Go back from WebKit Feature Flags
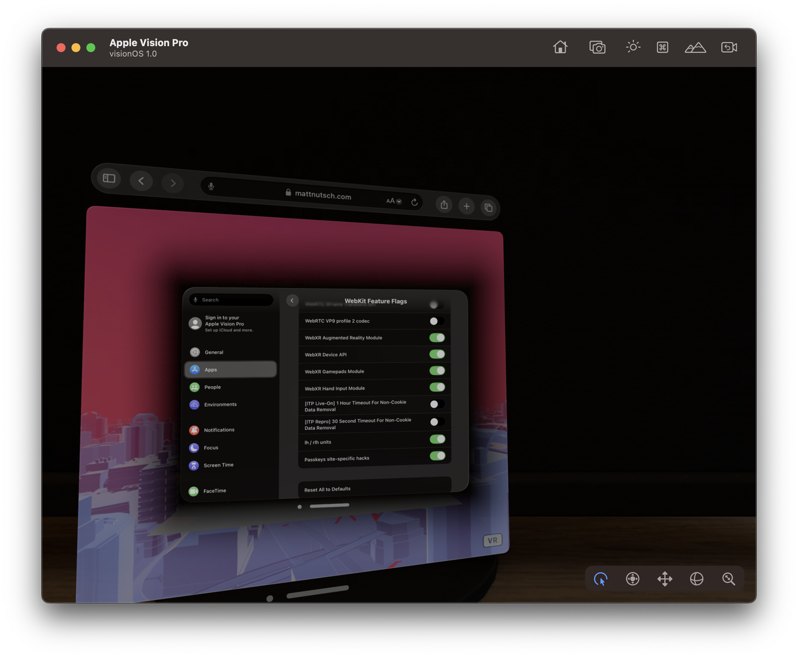The height and width of the screenshot is (658, 798). [x=292, y=301]
